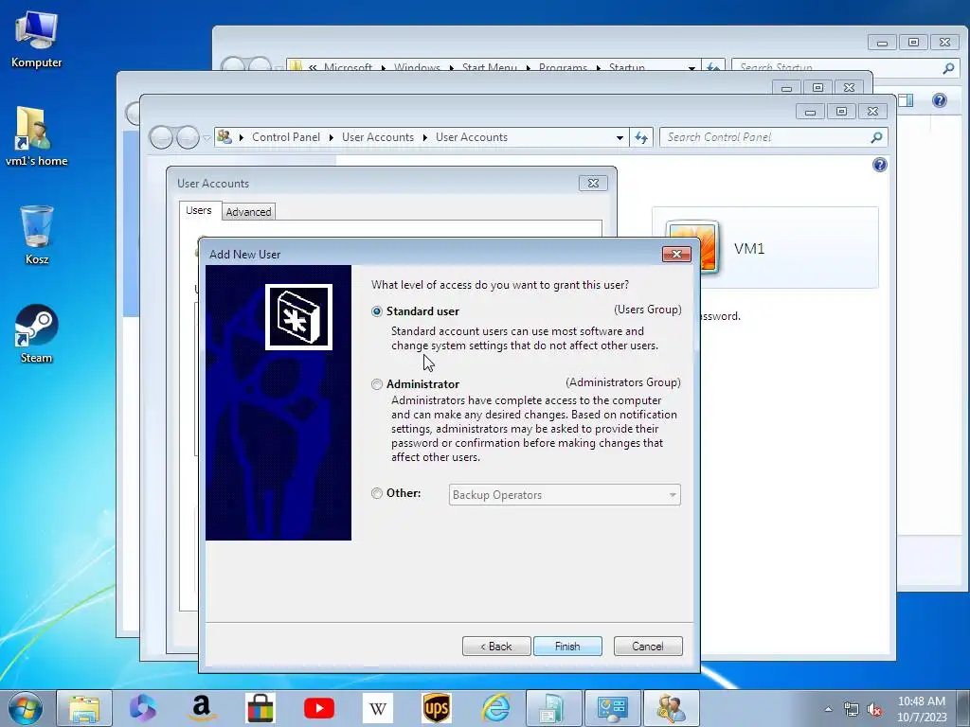Open the Amazon taskbar shortcut
The image size is (970, 727).
202,708
